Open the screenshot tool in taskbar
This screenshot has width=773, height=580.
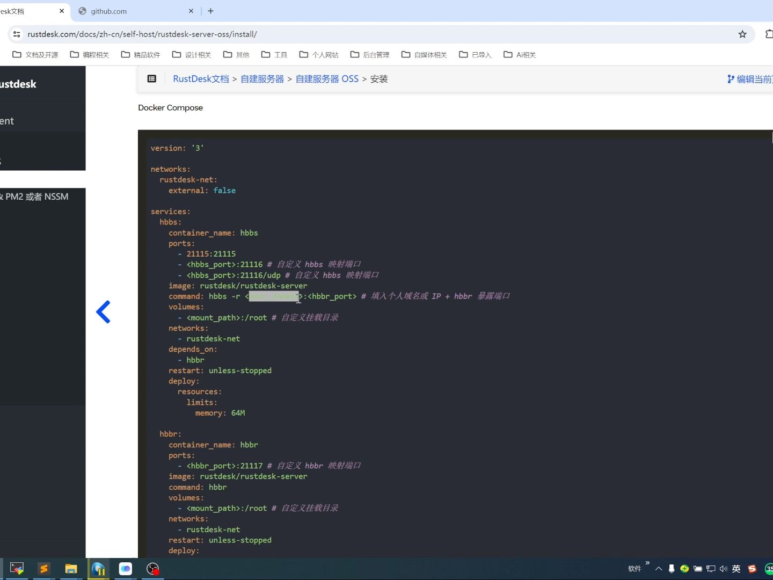17,569
